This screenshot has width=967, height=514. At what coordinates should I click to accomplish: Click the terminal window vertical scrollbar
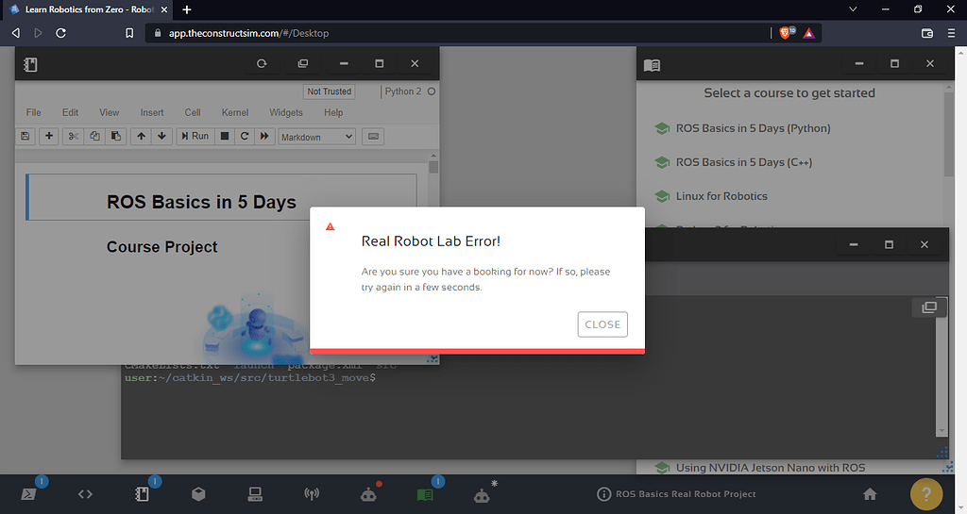pyautogui.click(x=942, y=370)
